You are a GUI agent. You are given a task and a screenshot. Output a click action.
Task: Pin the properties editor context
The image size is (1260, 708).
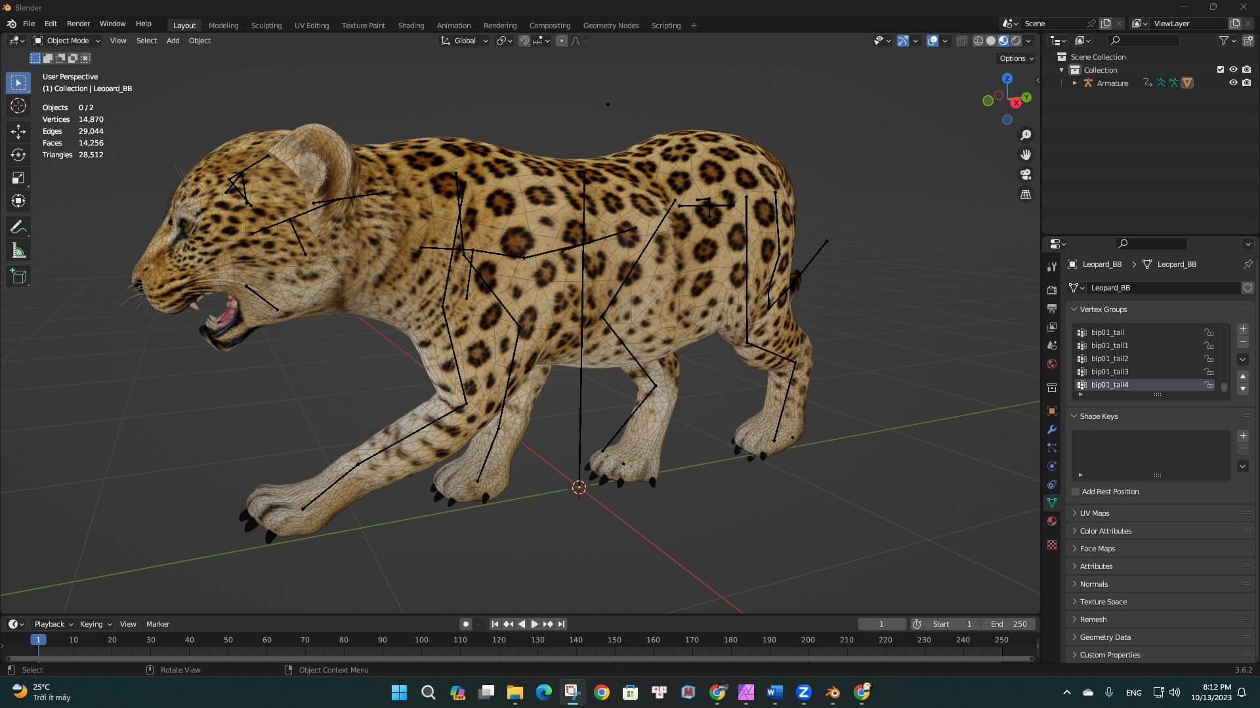pos(1248,264)
